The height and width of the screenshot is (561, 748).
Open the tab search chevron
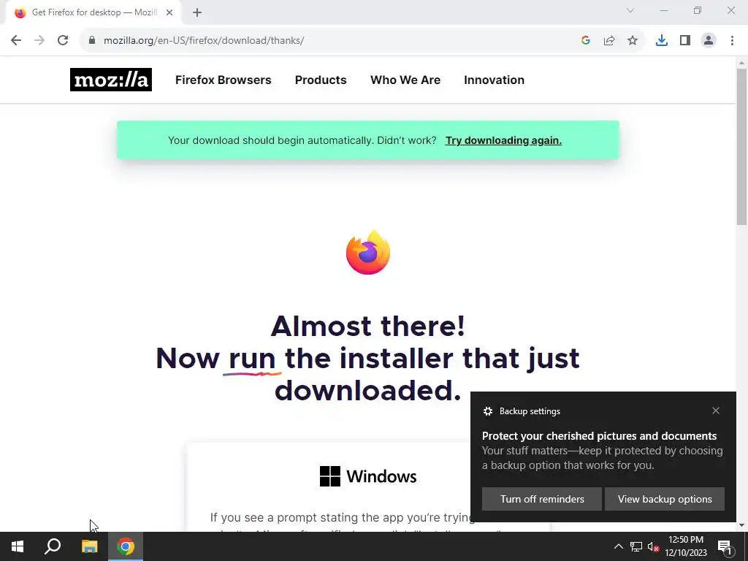coord(630,10)
